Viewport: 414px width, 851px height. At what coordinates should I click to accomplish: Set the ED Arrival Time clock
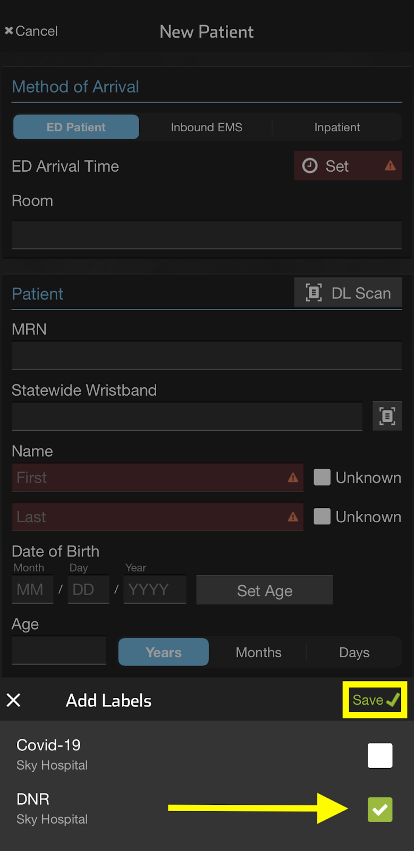(348, 166)
